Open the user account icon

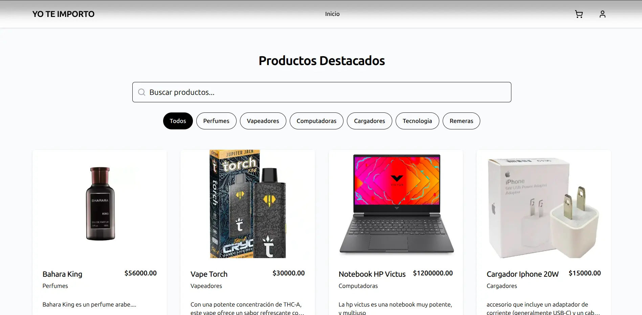[x=602, y=14]
